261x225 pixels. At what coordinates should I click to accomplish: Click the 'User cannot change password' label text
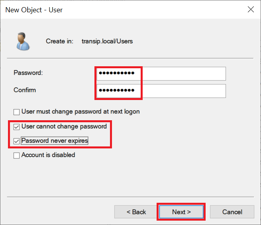64,127
